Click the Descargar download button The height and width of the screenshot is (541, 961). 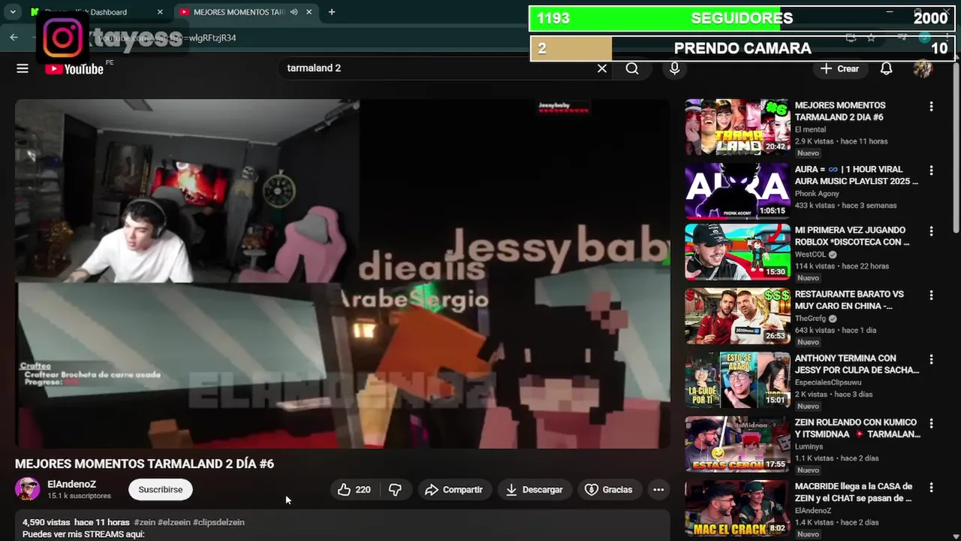(534, 489)
